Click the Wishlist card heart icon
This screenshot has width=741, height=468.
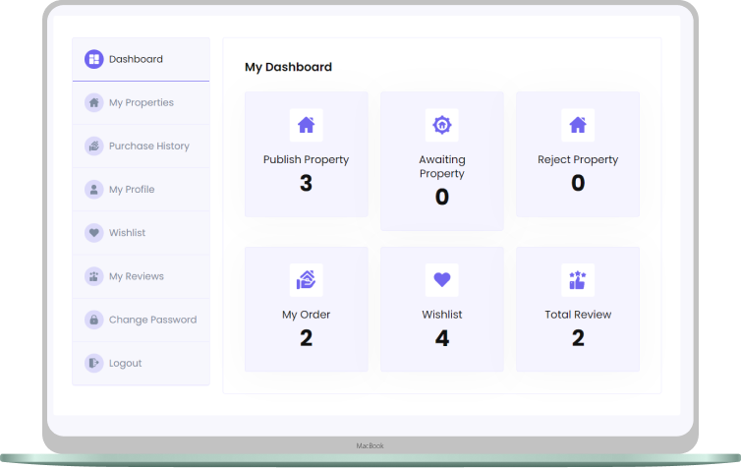pos(442,280)
